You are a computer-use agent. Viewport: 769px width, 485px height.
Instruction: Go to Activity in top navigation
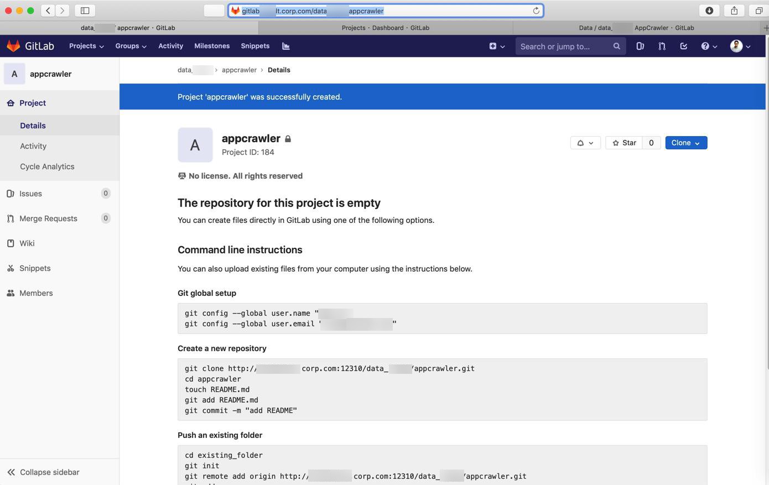coord(170,46)
